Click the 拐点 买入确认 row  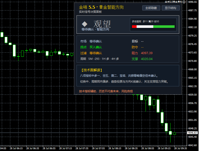(x=91, y=47)
